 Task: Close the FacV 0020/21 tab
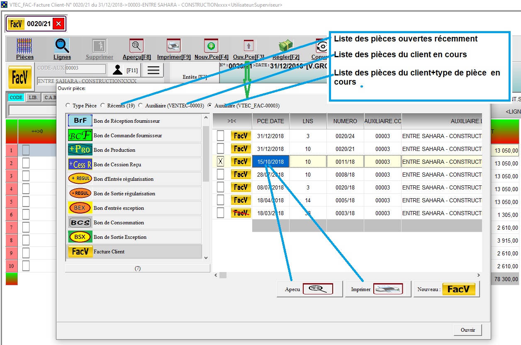(x=58, y=24)
